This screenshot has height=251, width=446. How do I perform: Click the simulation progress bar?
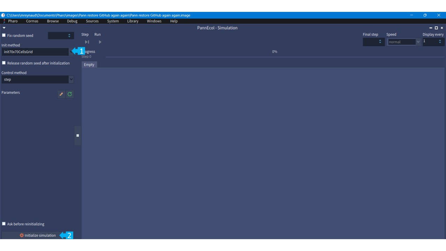(275, 56)
